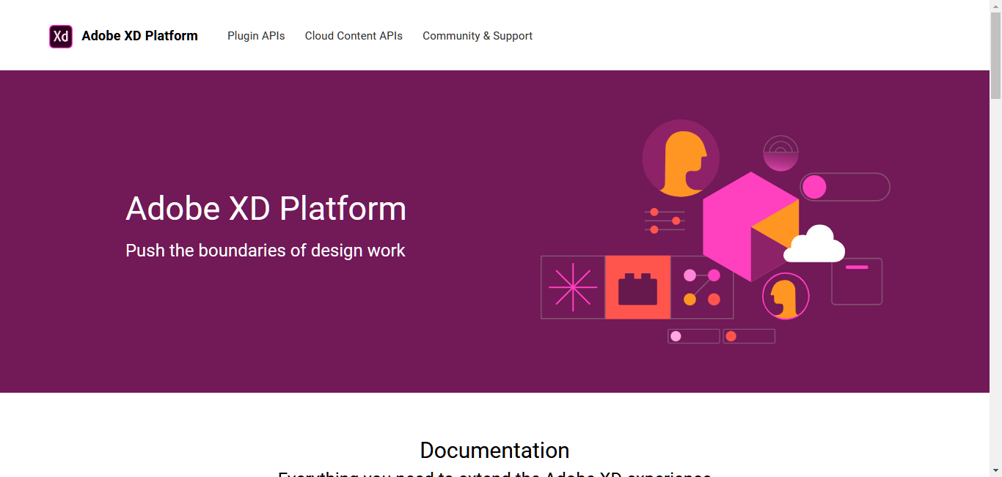Viewport: 1002px width, 477px height.
Task: Click the Adobe XD Platform hero heading
Action: point(266,209)
